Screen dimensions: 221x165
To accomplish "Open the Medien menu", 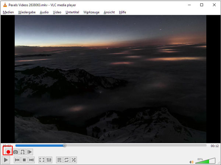I will click(x=8, y=12).
